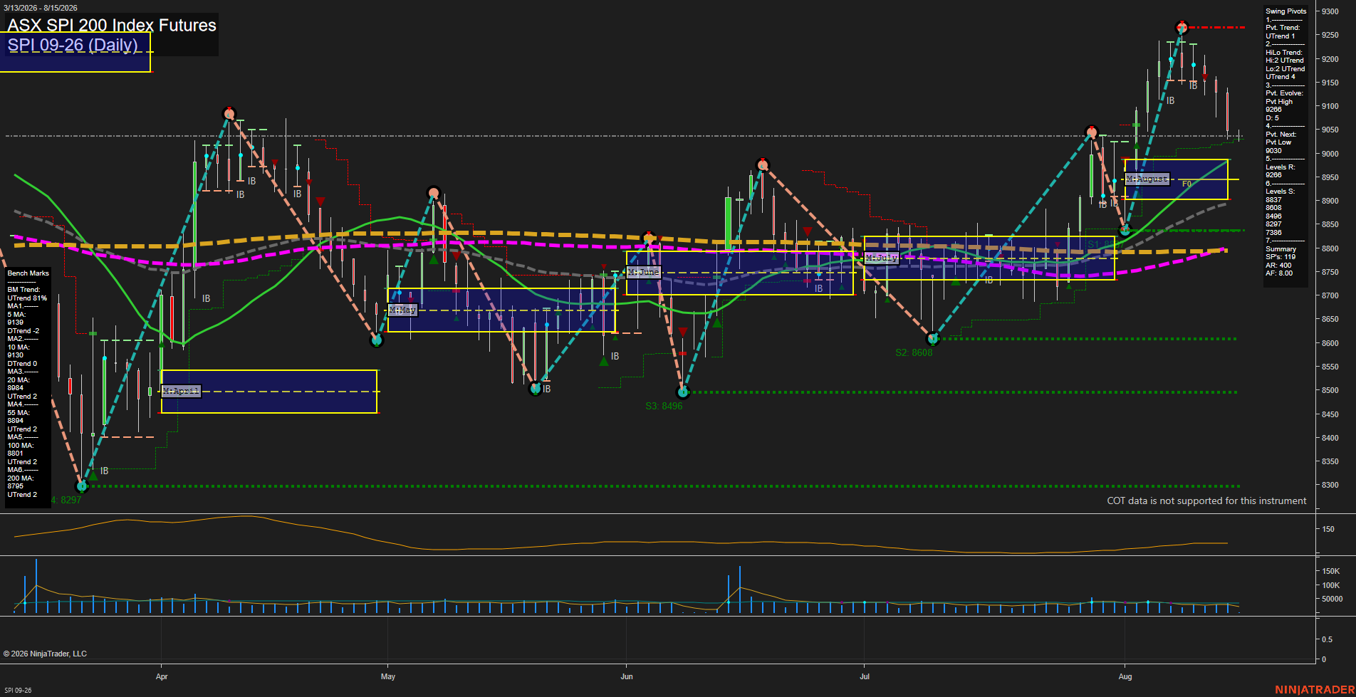The height and width of the screenshot is (697, 1356).
Task: Click the Jun label on the time axis
Action: [627, 676]
